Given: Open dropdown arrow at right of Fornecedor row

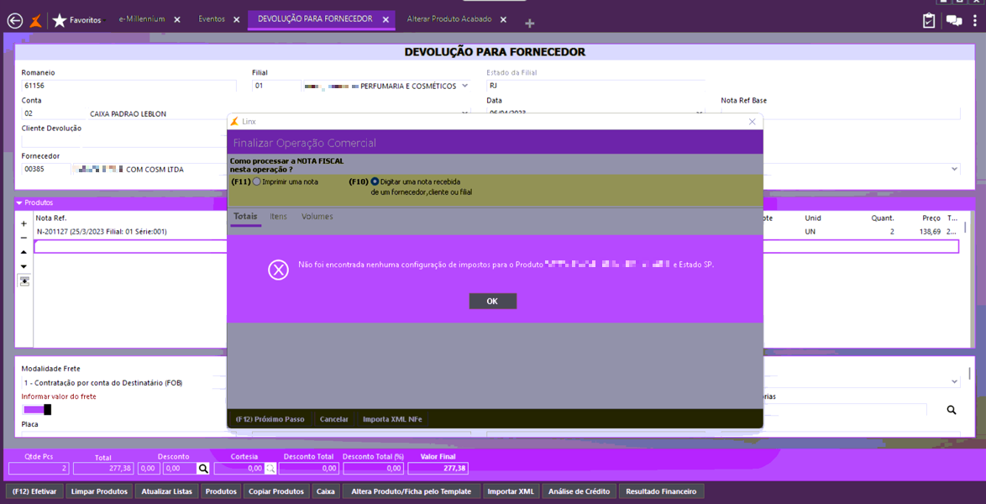Looking at the screenshot, I should click(x=955, y=169).
